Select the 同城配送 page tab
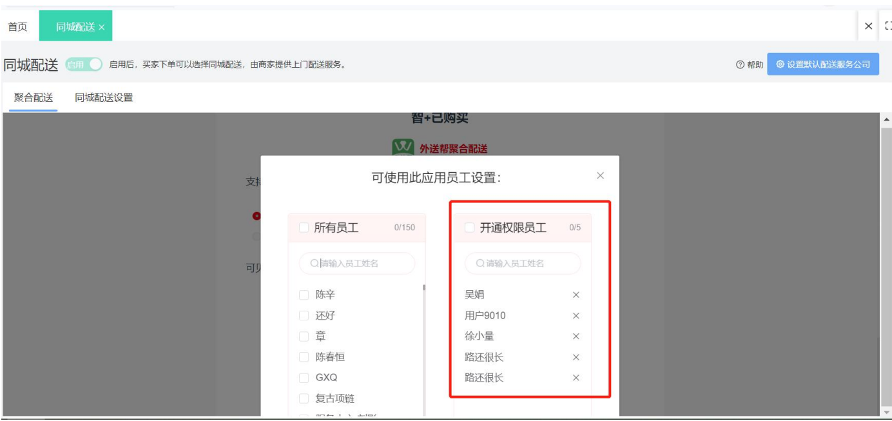This screenshot has height=421, width=892. (x=75, y=26)
